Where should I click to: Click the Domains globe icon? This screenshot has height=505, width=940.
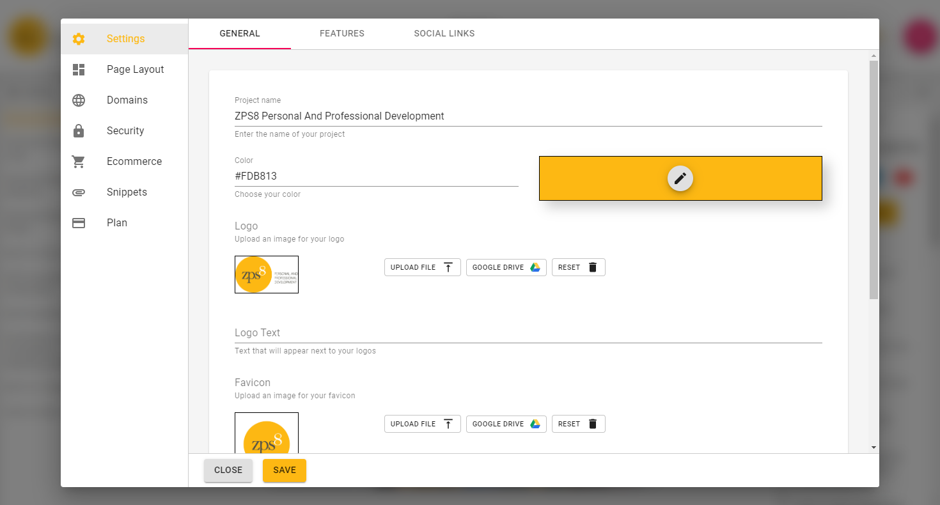tap(79, 100)
